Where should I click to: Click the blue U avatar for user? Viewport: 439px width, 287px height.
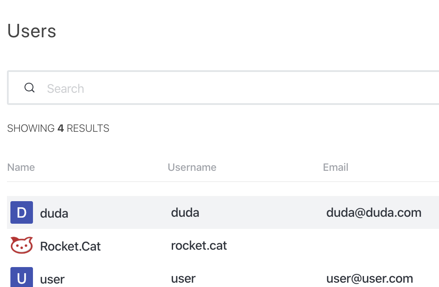(22, 277)
